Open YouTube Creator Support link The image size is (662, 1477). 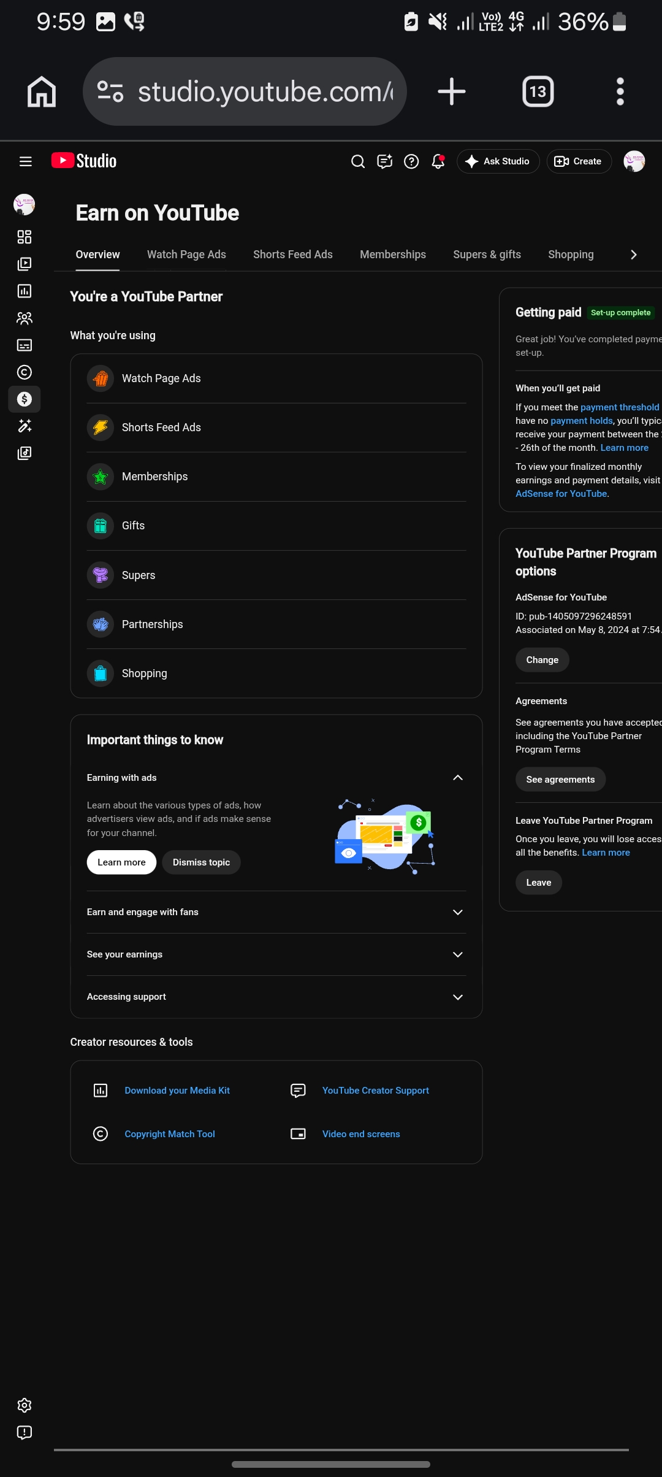pyautogui.click(x=376, y=1091)
